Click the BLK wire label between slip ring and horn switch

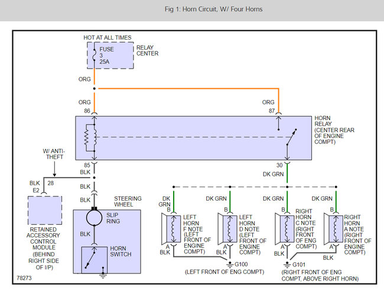(85, 234)
